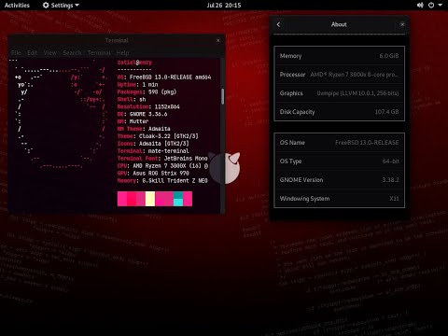
Task: Close the About settings window
Action: [x=402, y=24]
